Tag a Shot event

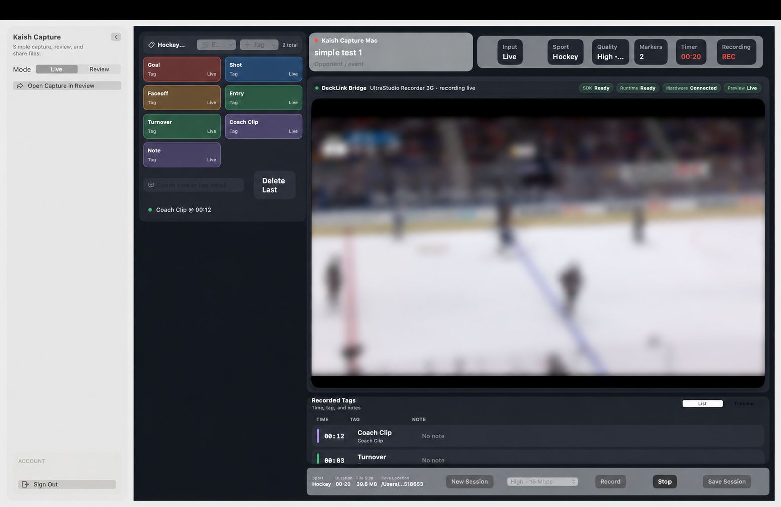pos(263,69)
